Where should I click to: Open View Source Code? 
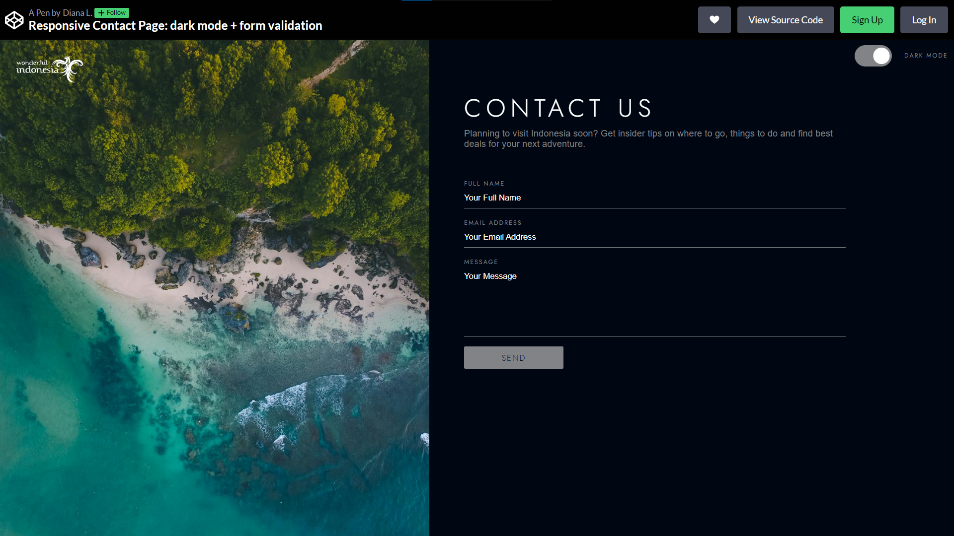(785, 20)
